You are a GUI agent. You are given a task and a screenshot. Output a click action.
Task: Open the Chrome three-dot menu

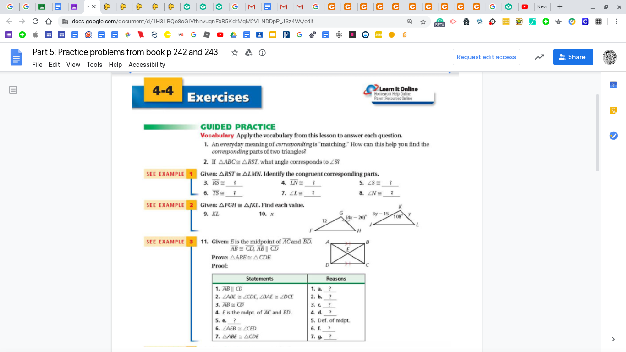(x=616, y=21)
